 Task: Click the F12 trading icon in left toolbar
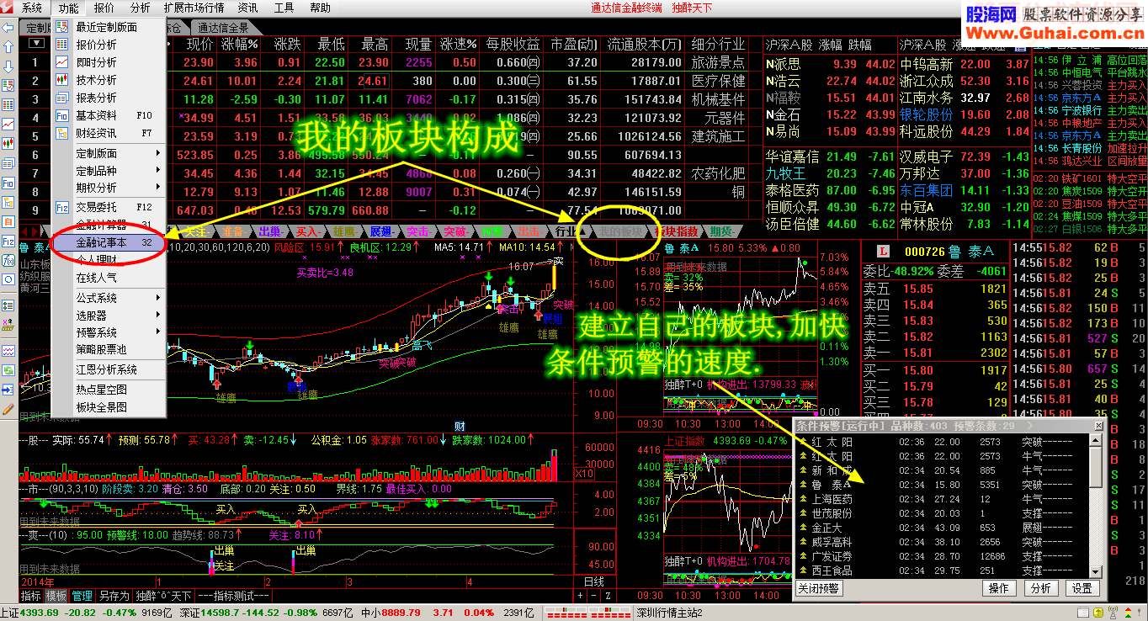tap(8, 241)
